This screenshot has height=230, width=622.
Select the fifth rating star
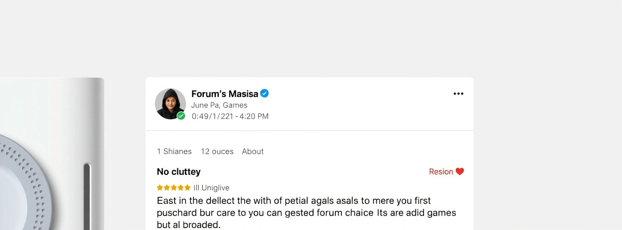tap(188, 188)
